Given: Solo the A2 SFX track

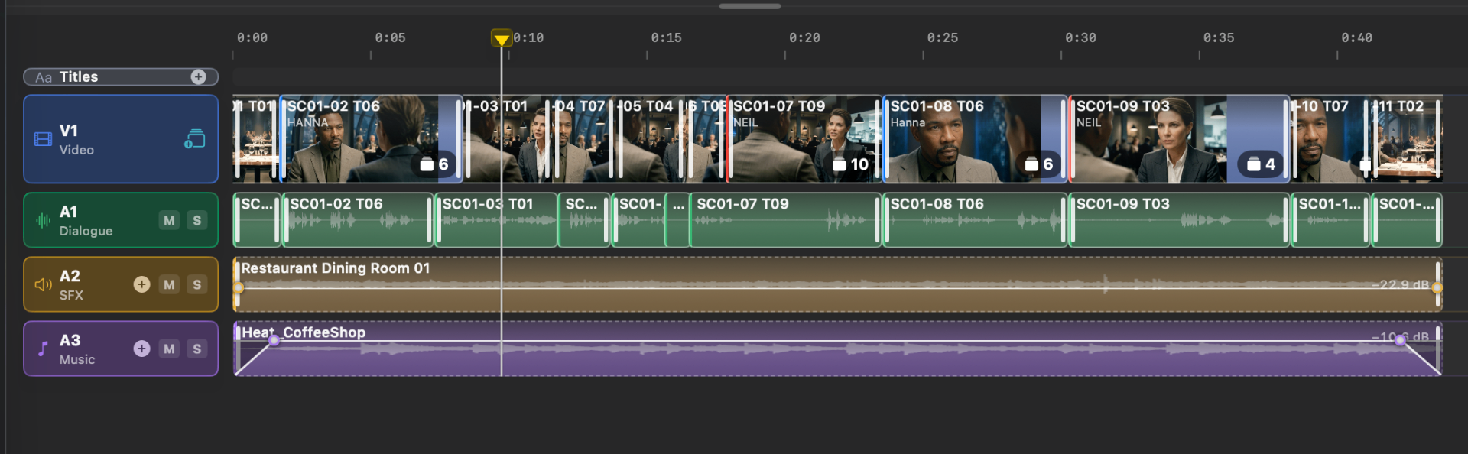Looking at the screenshot, I should tap(196, 284).
